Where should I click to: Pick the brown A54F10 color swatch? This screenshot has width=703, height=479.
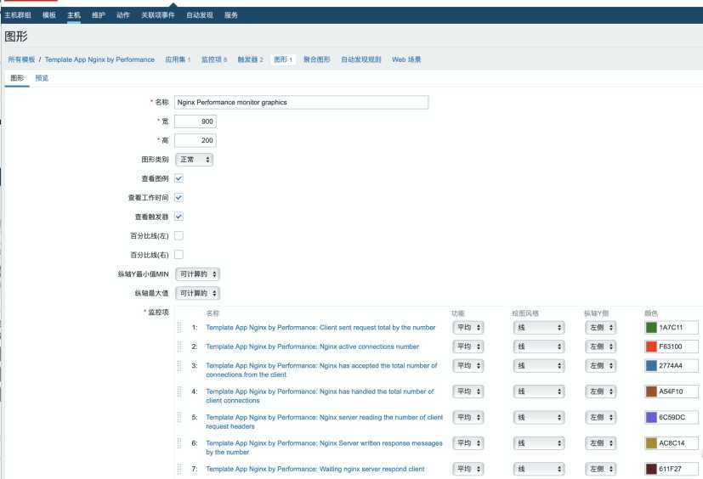click(651, 392)
